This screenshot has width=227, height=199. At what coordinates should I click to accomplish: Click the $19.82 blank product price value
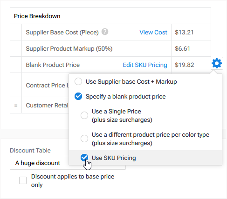[185, 65]
